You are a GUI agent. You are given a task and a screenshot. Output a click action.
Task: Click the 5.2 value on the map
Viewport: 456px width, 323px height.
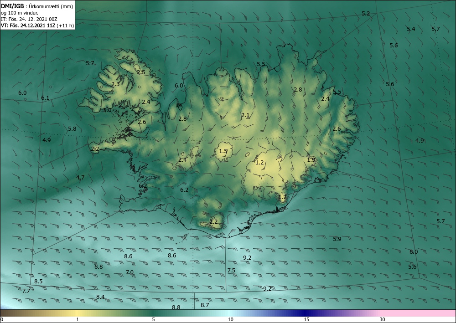click(366, 14)
